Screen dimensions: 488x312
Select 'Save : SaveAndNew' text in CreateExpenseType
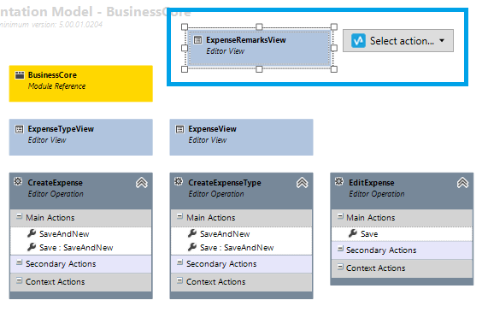click(237, 248)
